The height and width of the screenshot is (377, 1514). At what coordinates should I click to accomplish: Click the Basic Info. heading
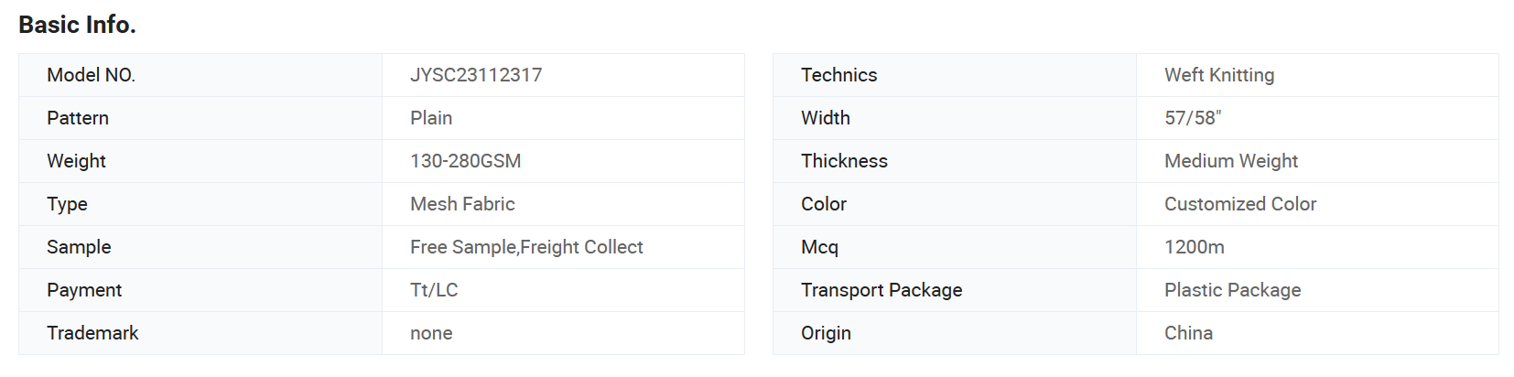77,25
